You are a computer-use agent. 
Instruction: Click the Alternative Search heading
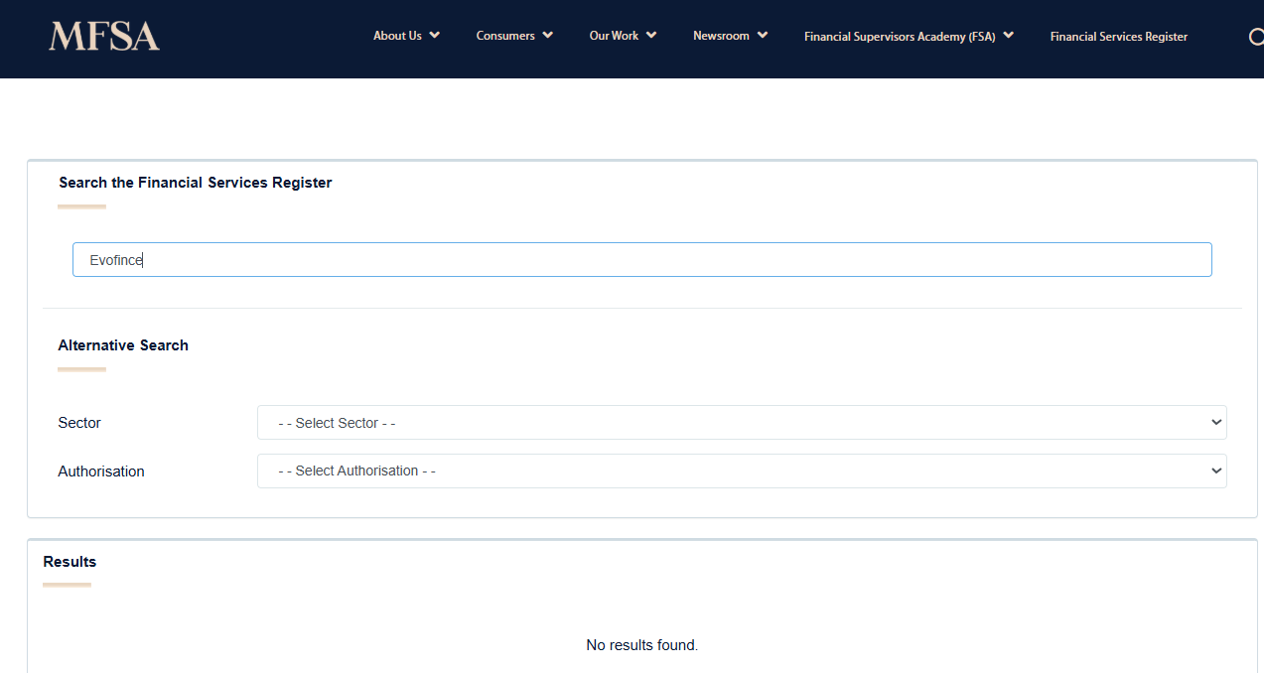coord(123,345)
